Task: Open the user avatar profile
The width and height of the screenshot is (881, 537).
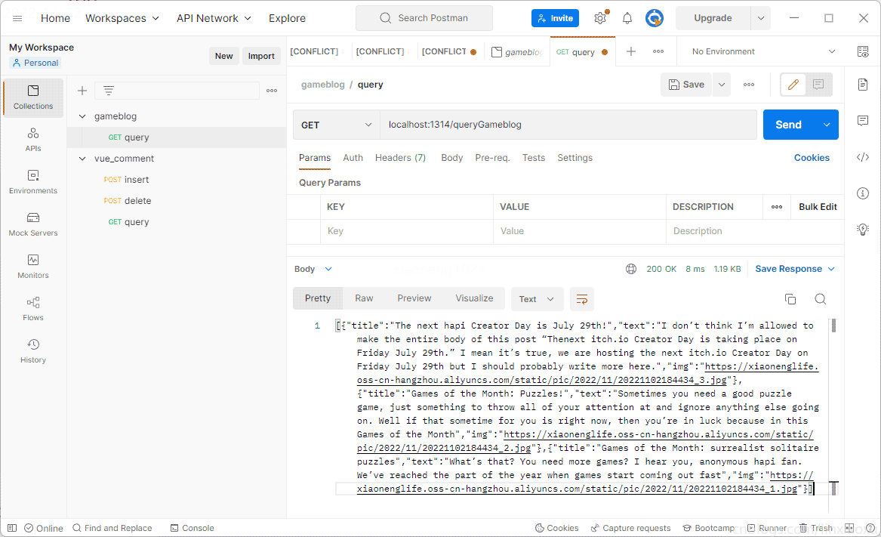Action: [x=654, y=18]
